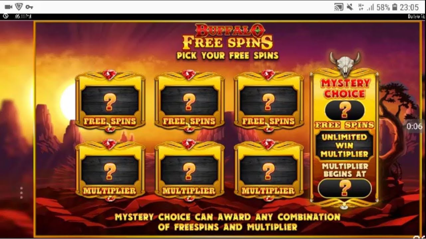Tap the muted sound icon in status bar

tap(349, 7)
